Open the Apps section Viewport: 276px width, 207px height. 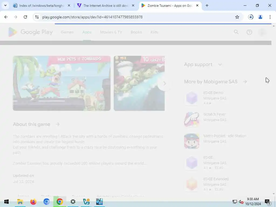[x=87, y=32]
